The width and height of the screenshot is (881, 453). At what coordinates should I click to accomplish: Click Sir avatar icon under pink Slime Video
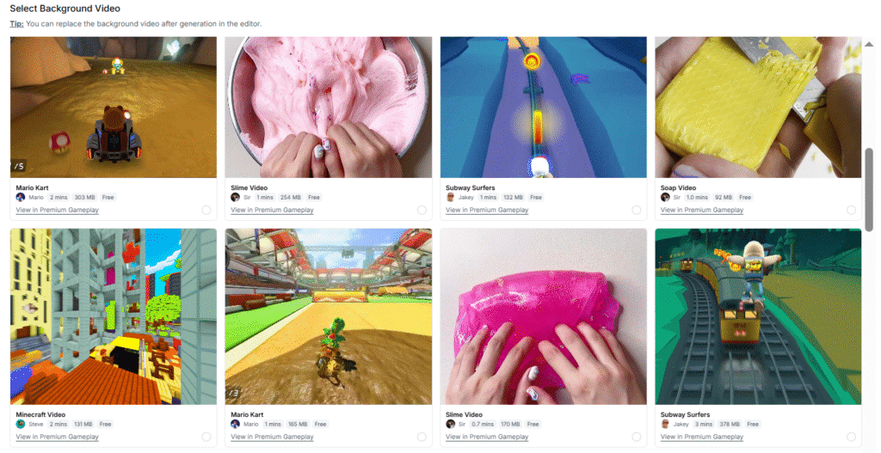click(x=236, y=197)
